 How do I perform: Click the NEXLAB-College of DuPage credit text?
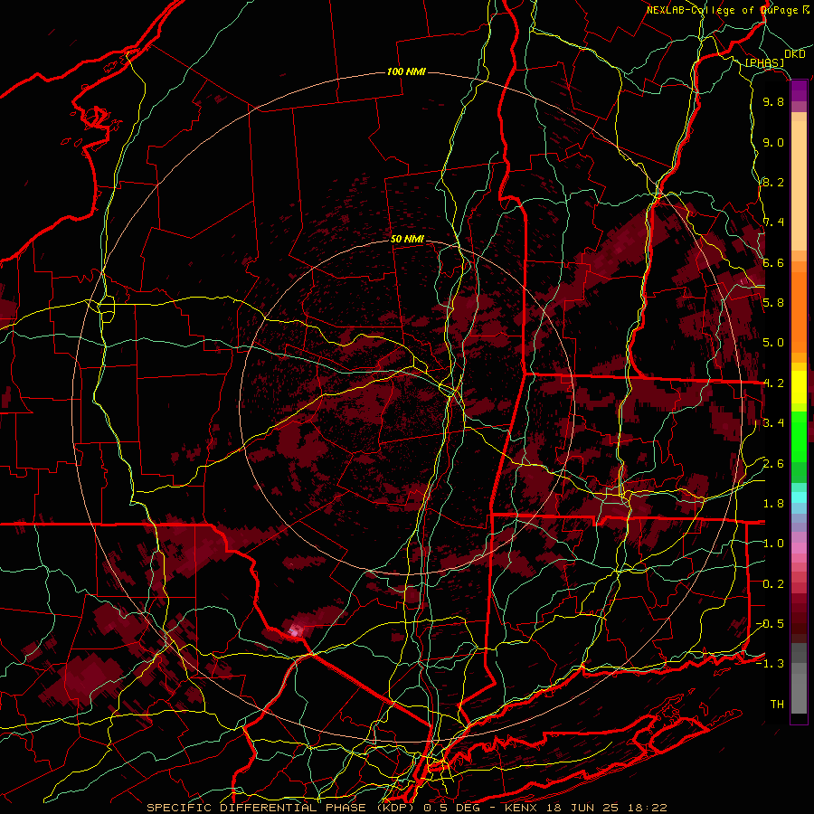point(727,10)
